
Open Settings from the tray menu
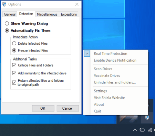coord(116,91)
